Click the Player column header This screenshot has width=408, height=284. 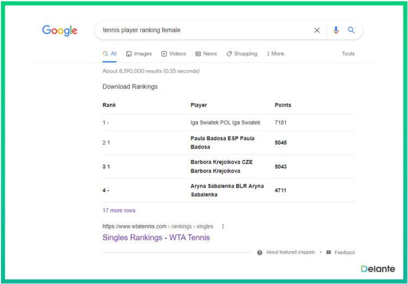click(x=199, y=105)
